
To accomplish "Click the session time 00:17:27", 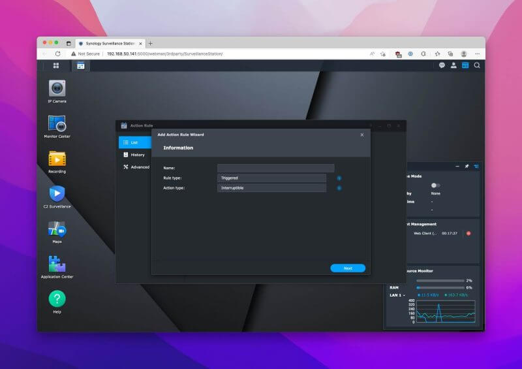I will (x=450, y=233).
